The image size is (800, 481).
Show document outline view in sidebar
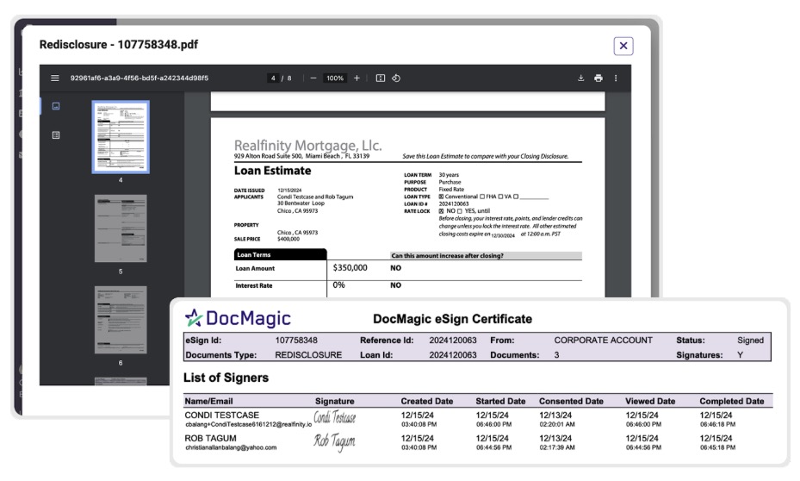point(56,134)
